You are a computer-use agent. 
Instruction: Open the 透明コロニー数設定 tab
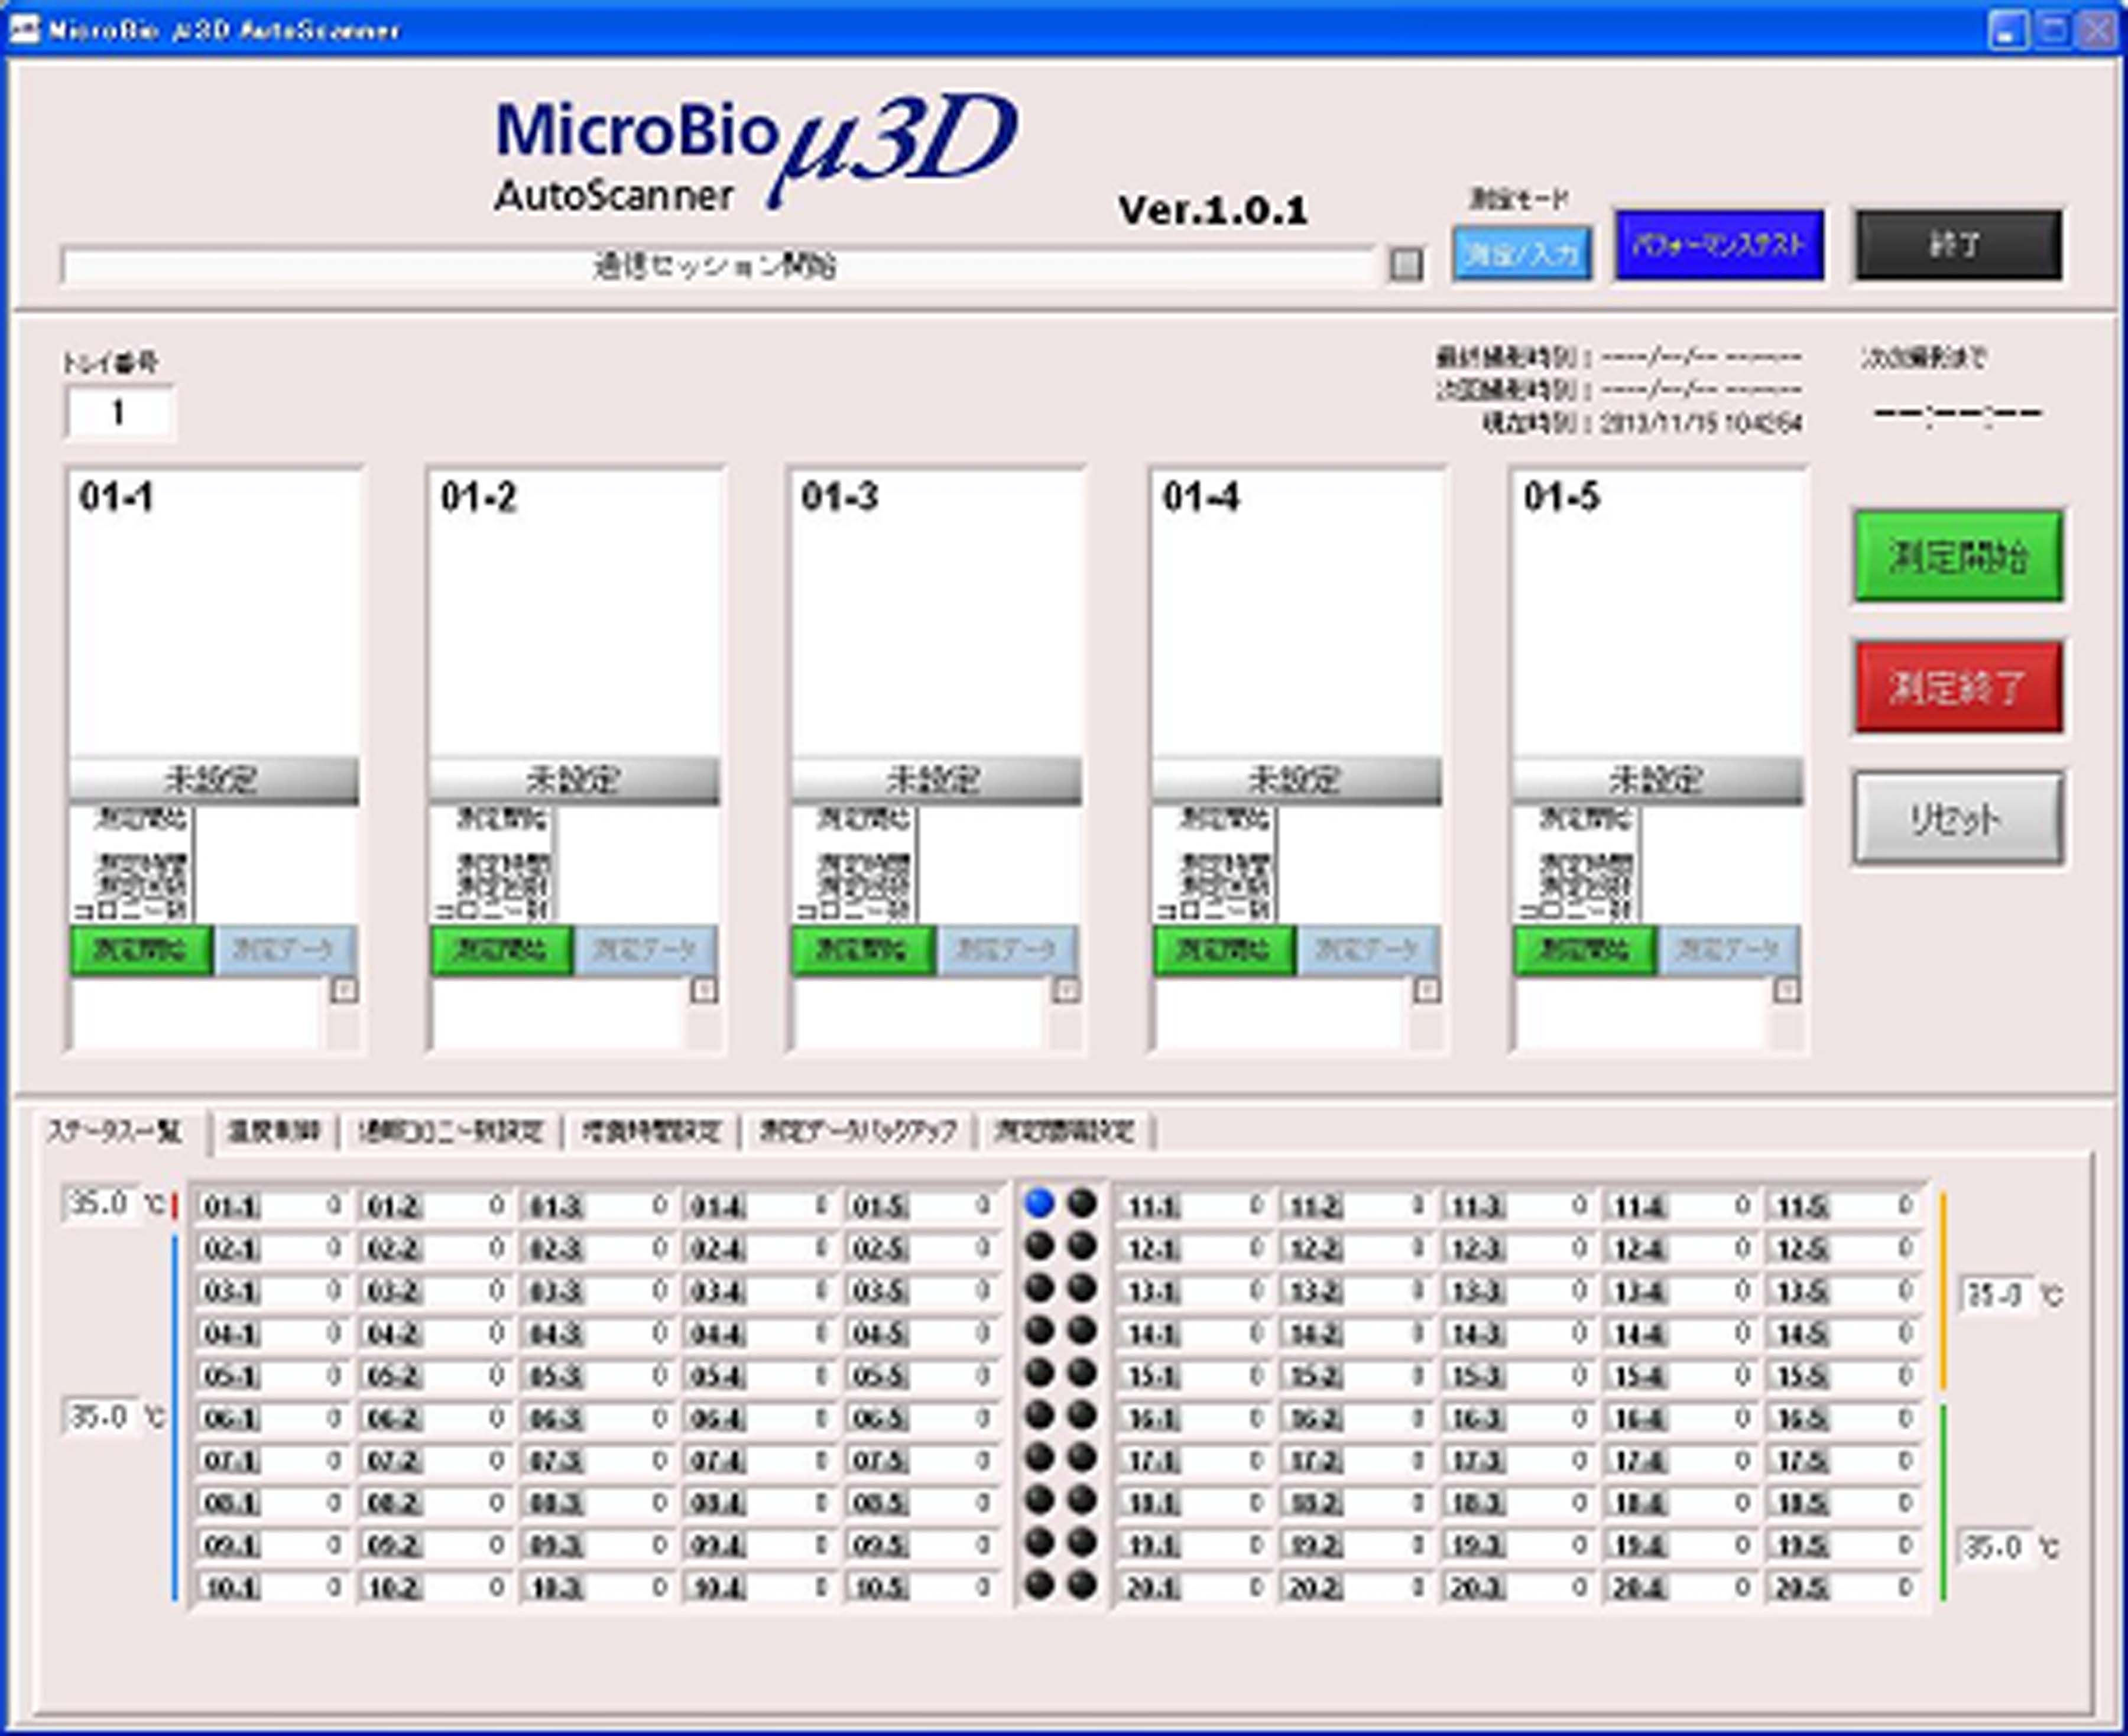pos(450,1132)
